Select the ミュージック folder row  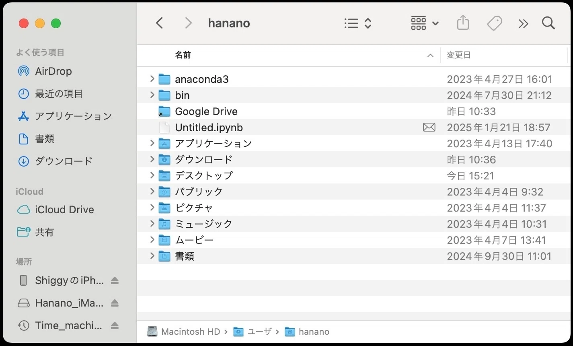coord(354,224)
